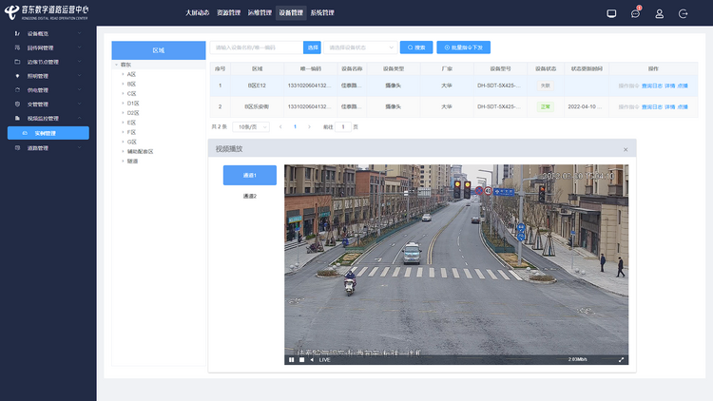713x401 pixels.
Task: Enter fullscreen video mode
Action: click(622, 359)
